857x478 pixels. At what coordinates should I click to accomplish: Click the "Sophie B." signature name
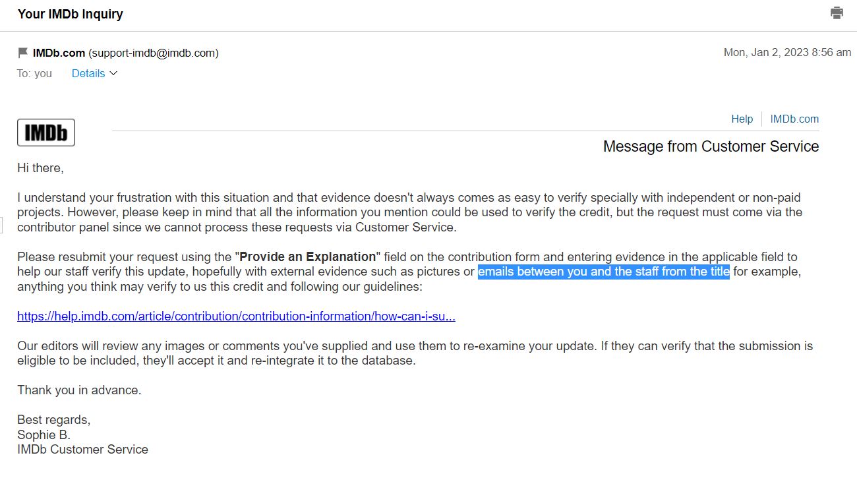(x=44, y=434)
